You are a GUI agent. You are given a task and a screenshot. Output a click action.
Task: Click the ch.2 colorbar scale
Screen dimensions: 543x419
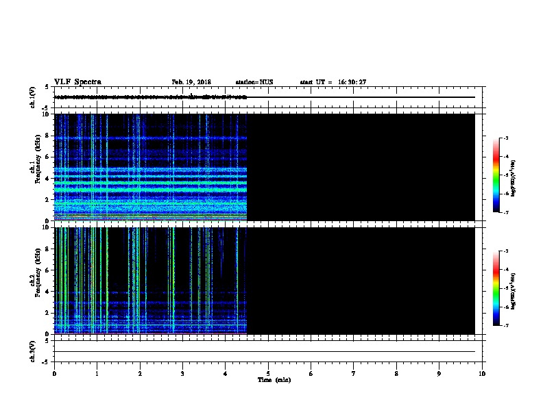pyautogui.click(x=496, y=288)
